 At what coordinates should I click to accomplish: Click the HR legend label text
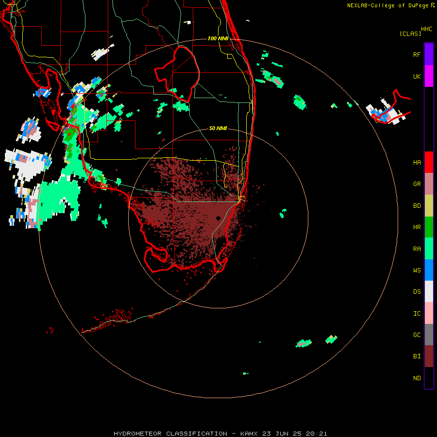tap(417, 227)
